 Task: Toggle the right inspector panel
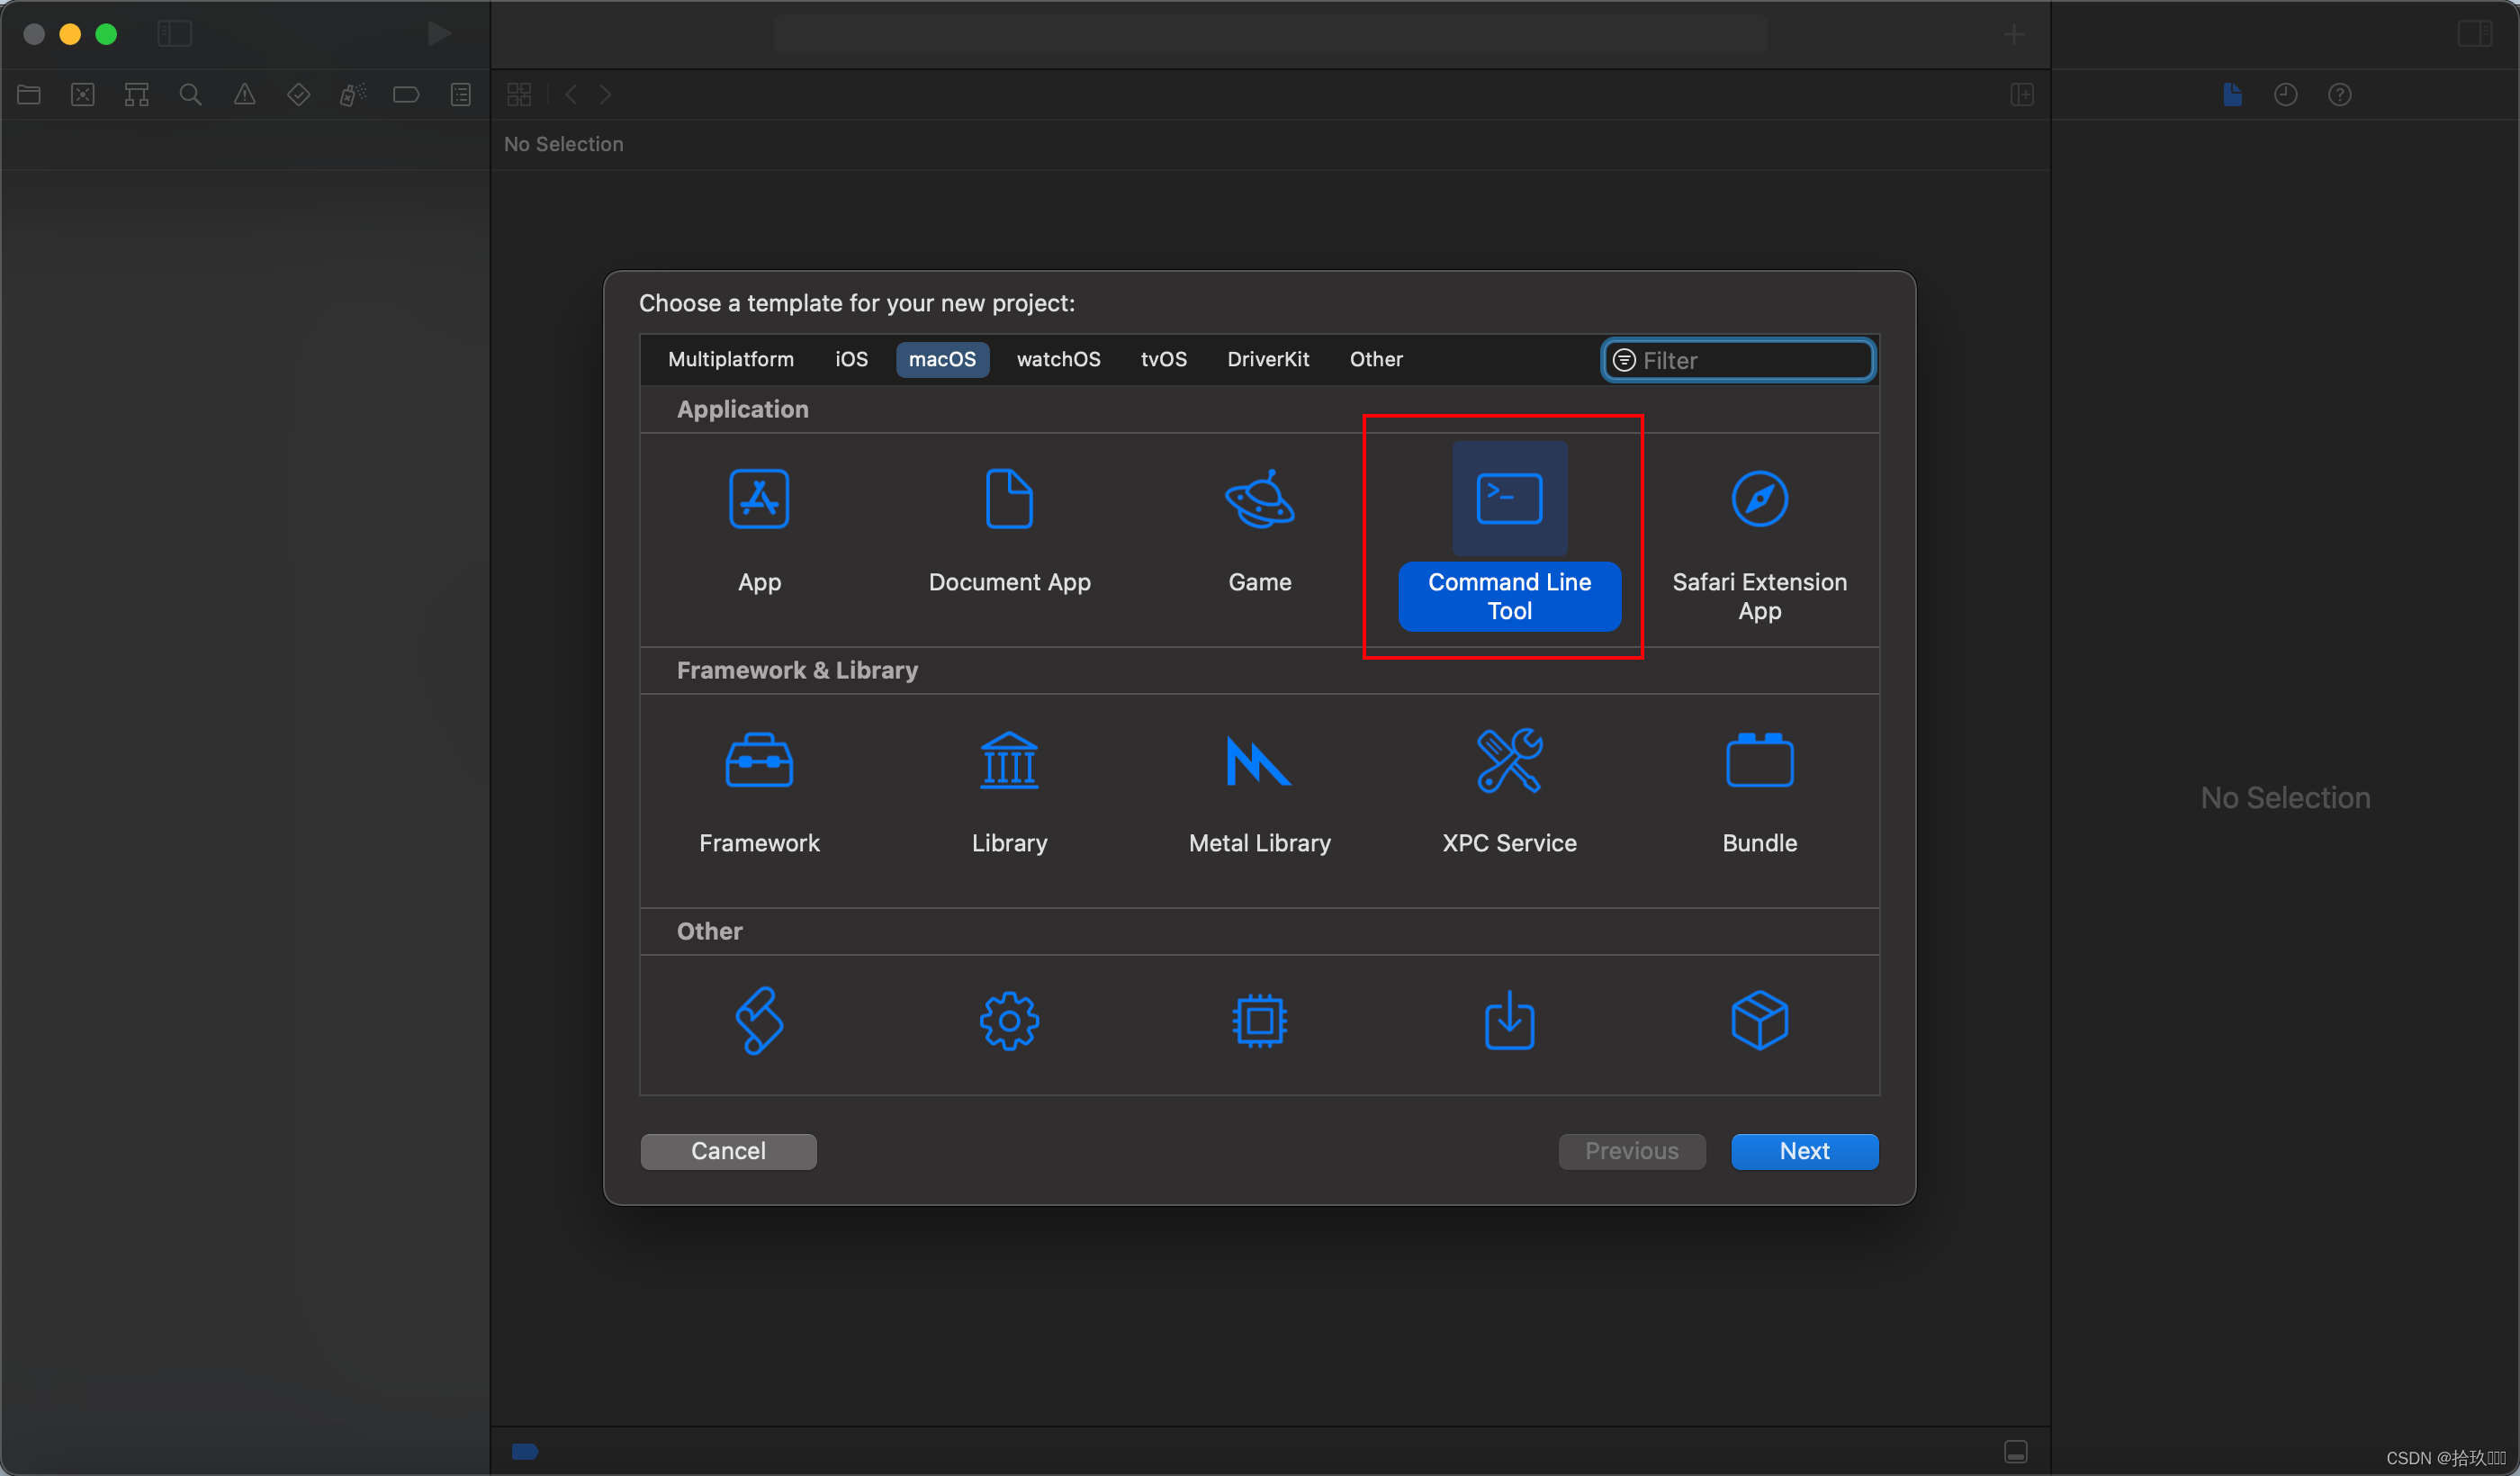pos(2474,34)
